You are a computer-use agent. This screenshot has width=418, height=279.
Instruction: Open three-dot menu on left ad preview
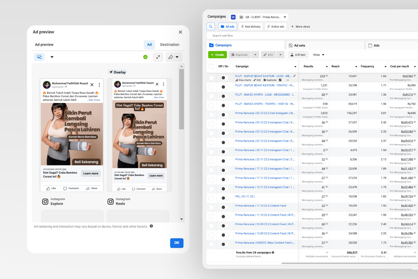[99, 85]
